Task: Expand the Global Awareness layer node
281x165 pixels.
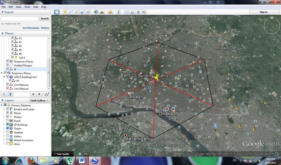Action: tap(4, 140)
